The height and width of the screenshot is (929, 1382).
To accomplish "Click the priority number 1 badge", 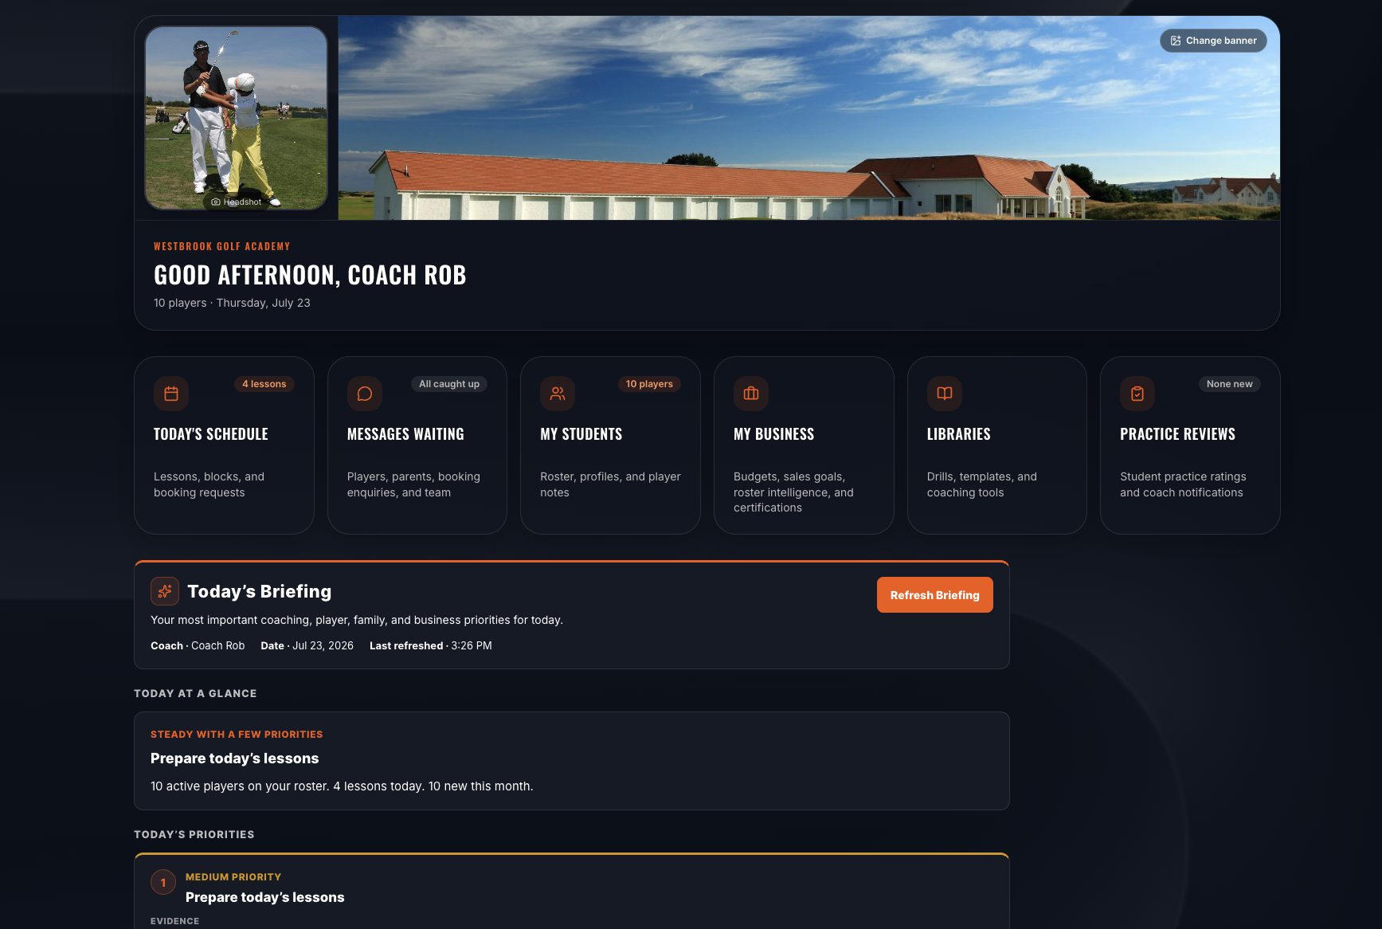I will coord(163,883).
